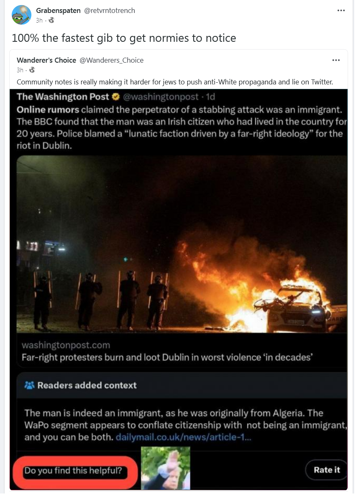Open the three-dot menu on the Wanderer's Choice post
The height and width of the screenshot is (496, 356).
click(336, 60)
